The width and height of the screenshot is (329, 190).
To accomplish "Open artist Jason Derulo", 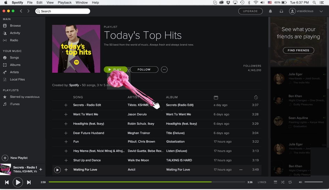I will pyautogui.click(x=137, y=115).
